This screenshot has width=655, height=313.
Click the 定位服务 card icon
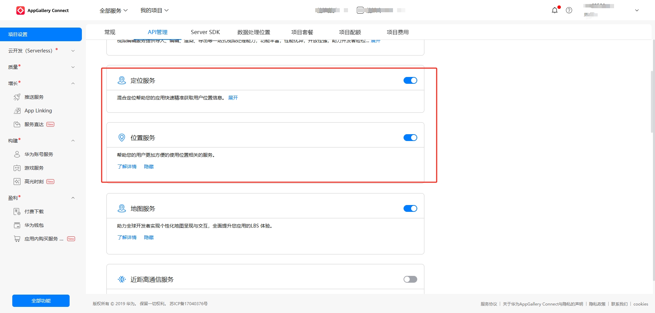point(122,80)
